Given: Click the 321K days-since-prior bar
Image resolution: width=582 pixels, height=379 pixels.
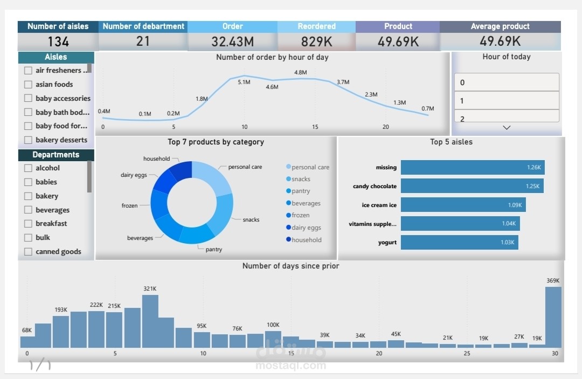Looking at the screenshot, I should 150,321.
